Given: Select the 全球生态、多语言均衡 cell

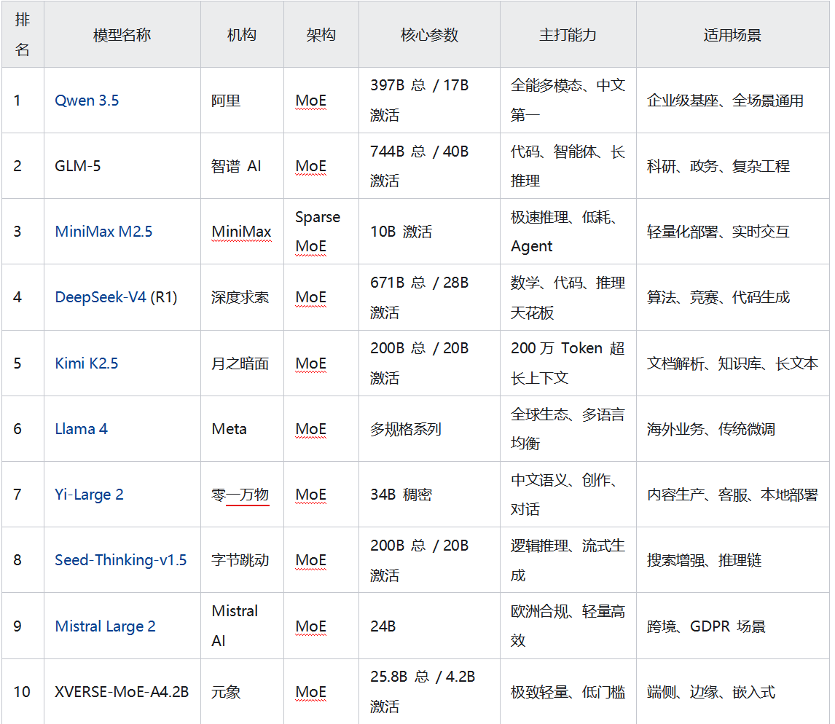Looking at the screenshot, I should coord(568,428).
